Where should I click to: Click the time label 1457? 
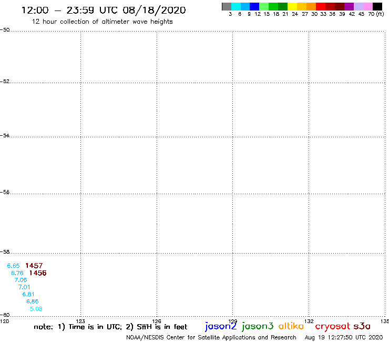(34, 266)
